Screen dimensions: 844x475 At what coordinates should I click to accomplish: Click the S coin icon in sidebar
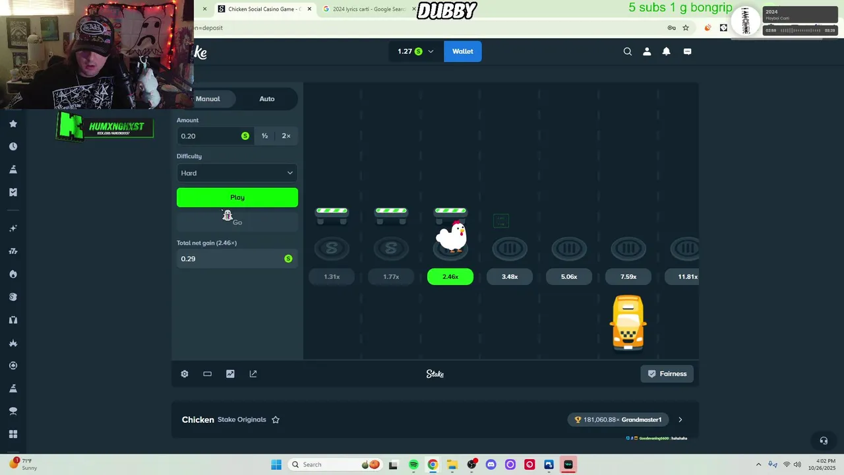click(x=13, y=297)
